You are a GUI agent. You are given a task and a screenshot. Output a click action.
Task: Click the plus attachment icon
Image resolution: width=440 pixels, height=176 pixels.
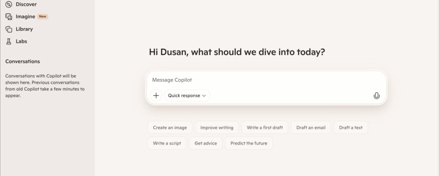click(156, 95)
